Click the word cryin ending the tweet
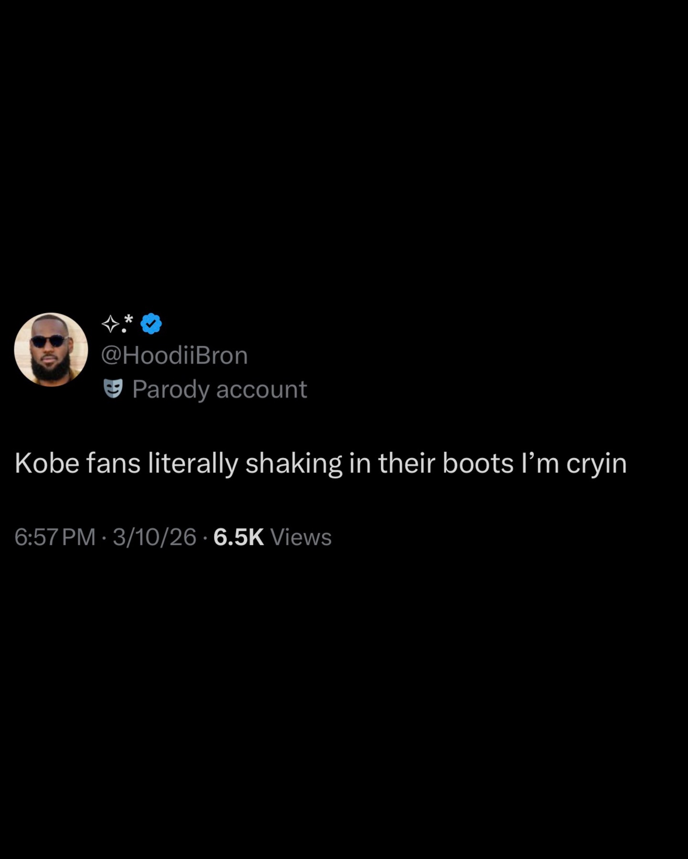Screen dimensions: 688x859 click(x=596, y=464)
